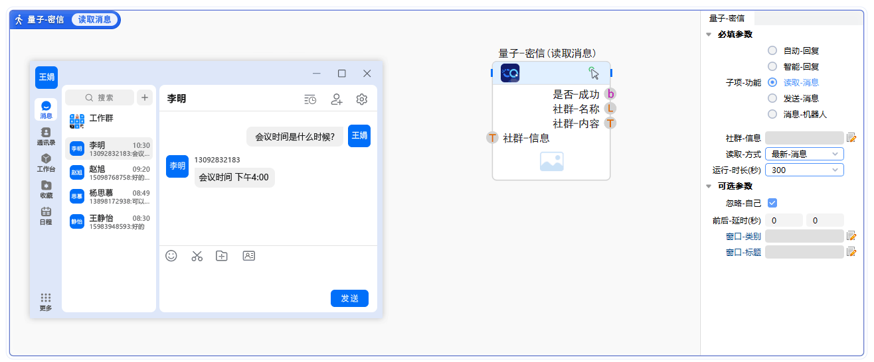Click the emoji smiley icon in chat
874x362 pixels.
[x=171, y=256]
